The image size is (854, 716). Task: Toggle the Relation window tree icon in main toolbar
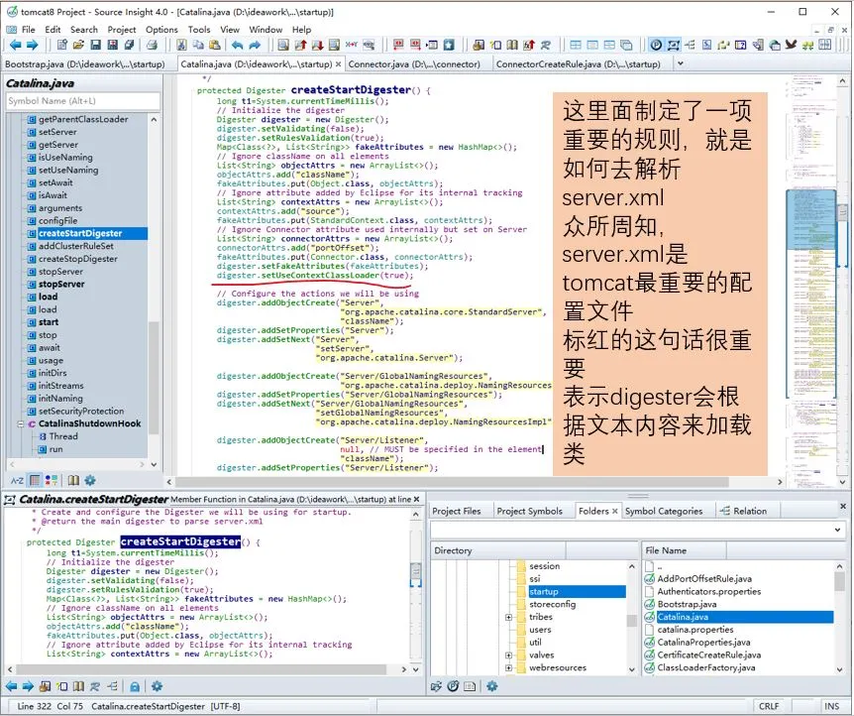click(690, 45)
